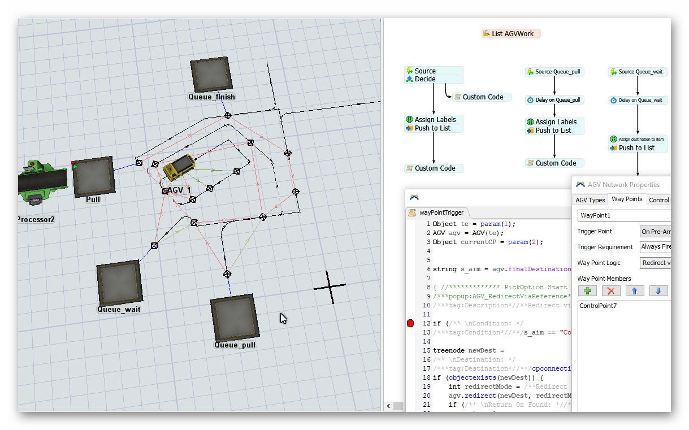Screen dimensions: 689x430
Task: Switch to the AGV Types tab
Action: (x=590, y=199)
